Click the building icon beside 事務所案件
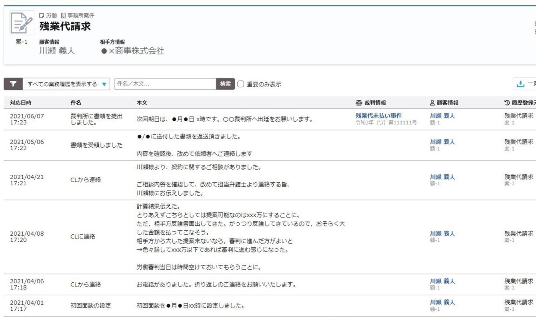This screenshot has height=320, width=536. click(63, 16)
